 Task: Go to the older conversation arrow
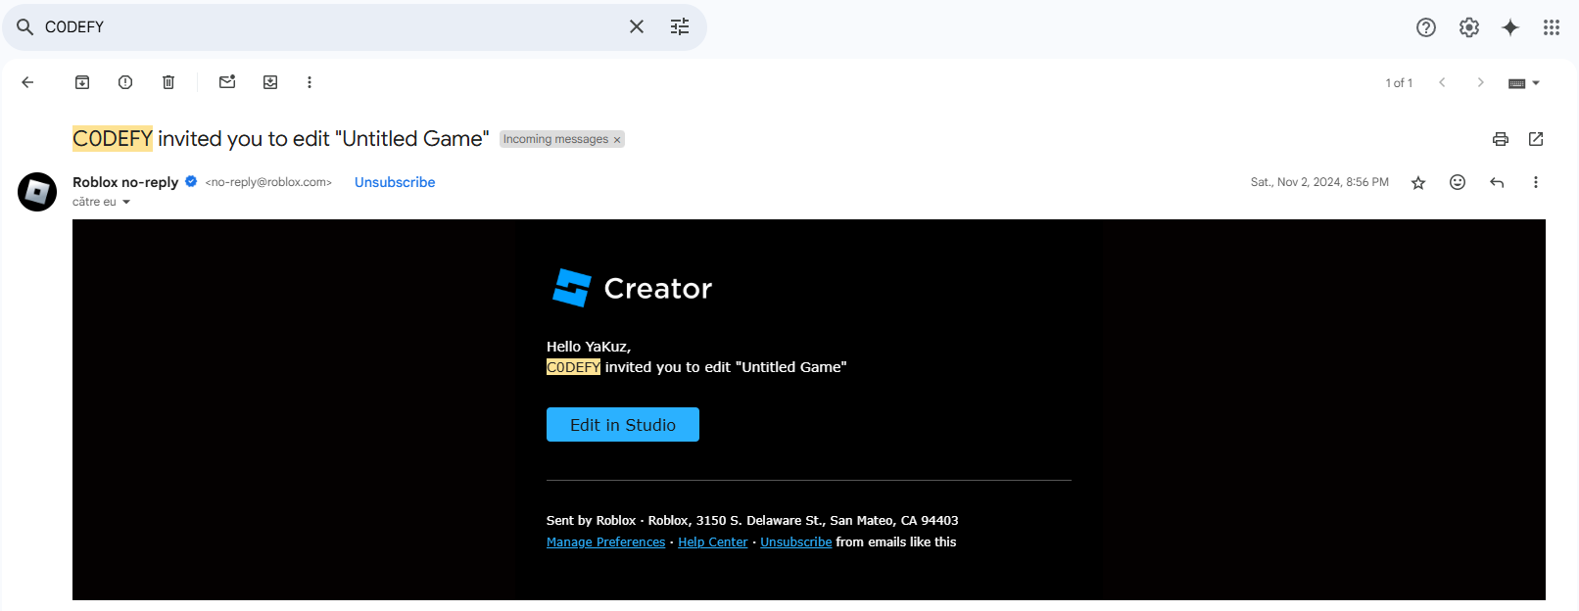coord(1480,82)
